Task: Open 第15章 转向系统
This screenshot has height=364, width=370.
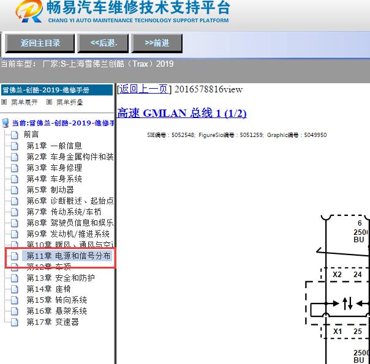Action: 56,300
